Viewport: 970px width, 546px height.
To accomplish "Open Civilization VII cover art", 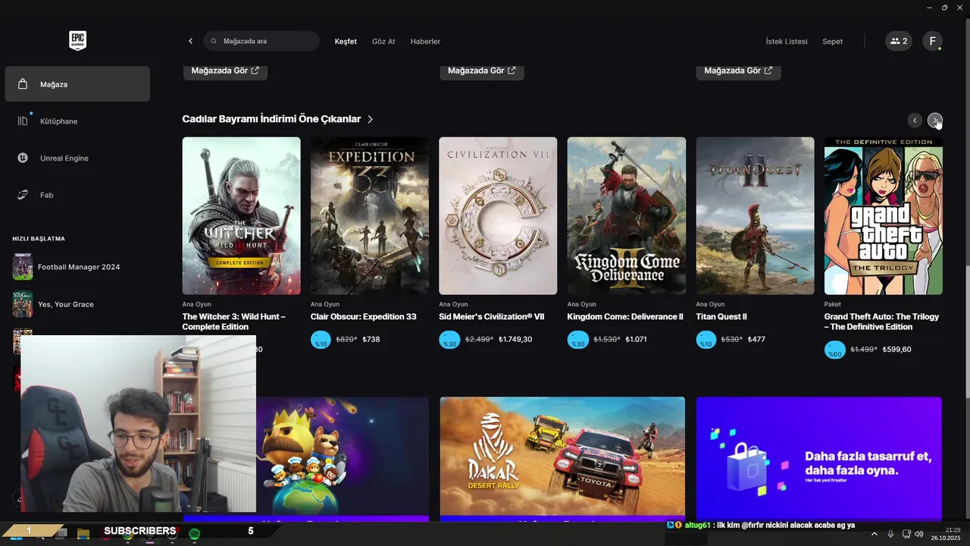I will click(x=498, y=216).
